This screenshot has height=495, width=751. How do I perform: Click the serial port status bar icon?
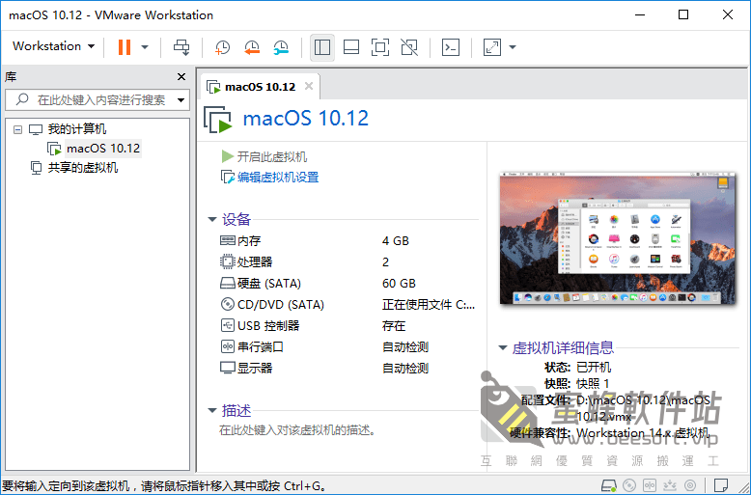coord(650,485)
